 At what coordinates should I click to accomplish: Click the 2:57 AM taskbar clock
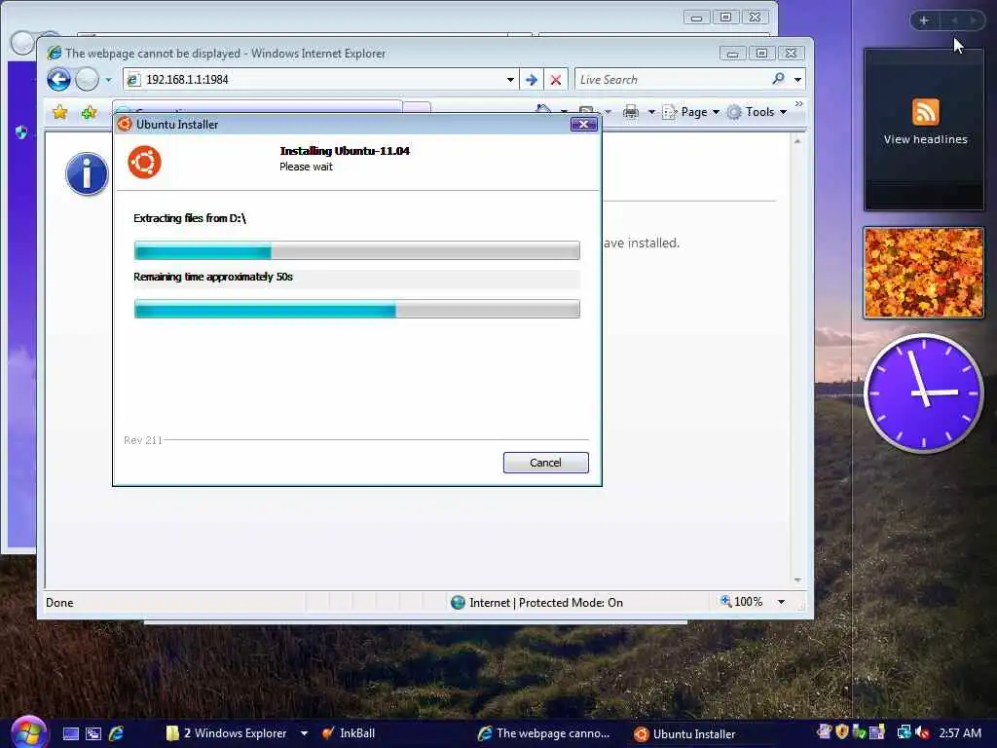[960, 732]
